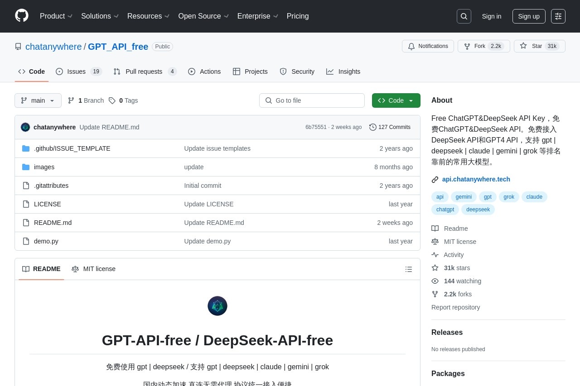Switch to the Actions tab
The height and width of the screenshot is (386, 580).
tap(204, 71)
